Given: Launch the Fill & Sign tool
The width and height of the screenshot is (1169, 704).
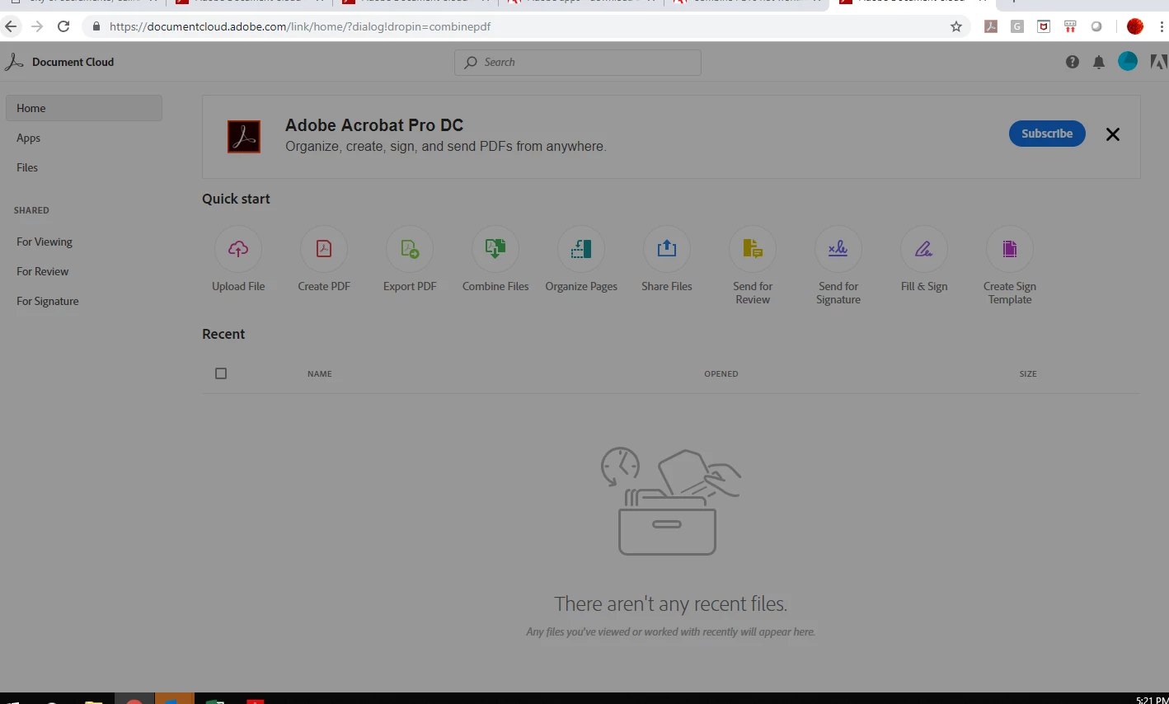Looking at the screenshot, I should click(924, 249).
